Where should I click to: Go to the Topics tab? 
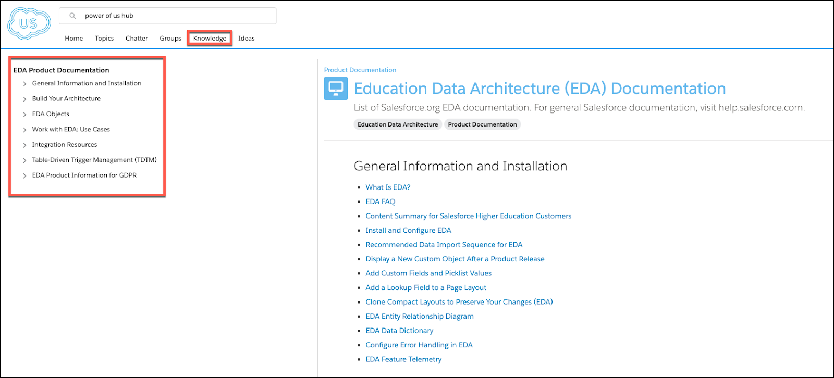pyautogui.click(x=104, y=39)
